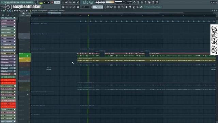Toggle wait for input before recording

pyautogui.click(x=67, y=2)
